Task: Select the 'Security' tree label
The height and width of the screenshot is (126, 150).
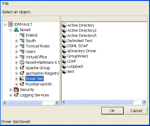Action: pos(27,90)
